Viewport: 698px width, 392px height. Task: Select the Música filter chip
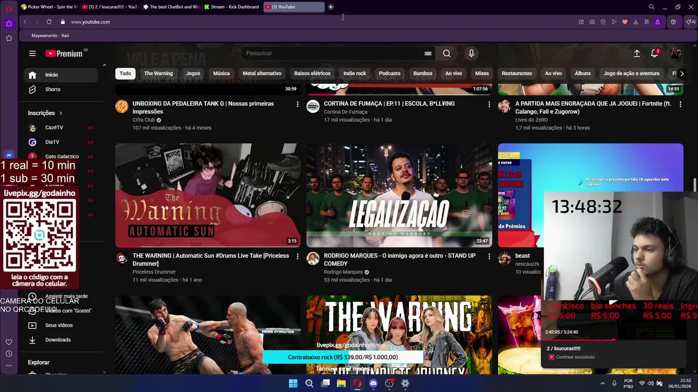[x=221, y=73]
